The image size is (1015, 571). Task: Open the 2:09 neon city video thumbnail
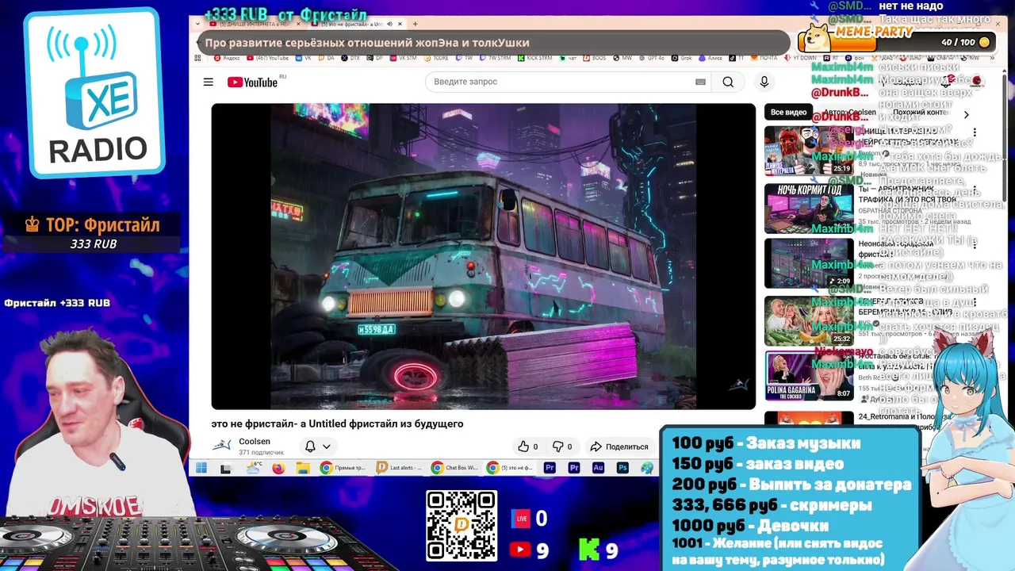coord(809,263)
